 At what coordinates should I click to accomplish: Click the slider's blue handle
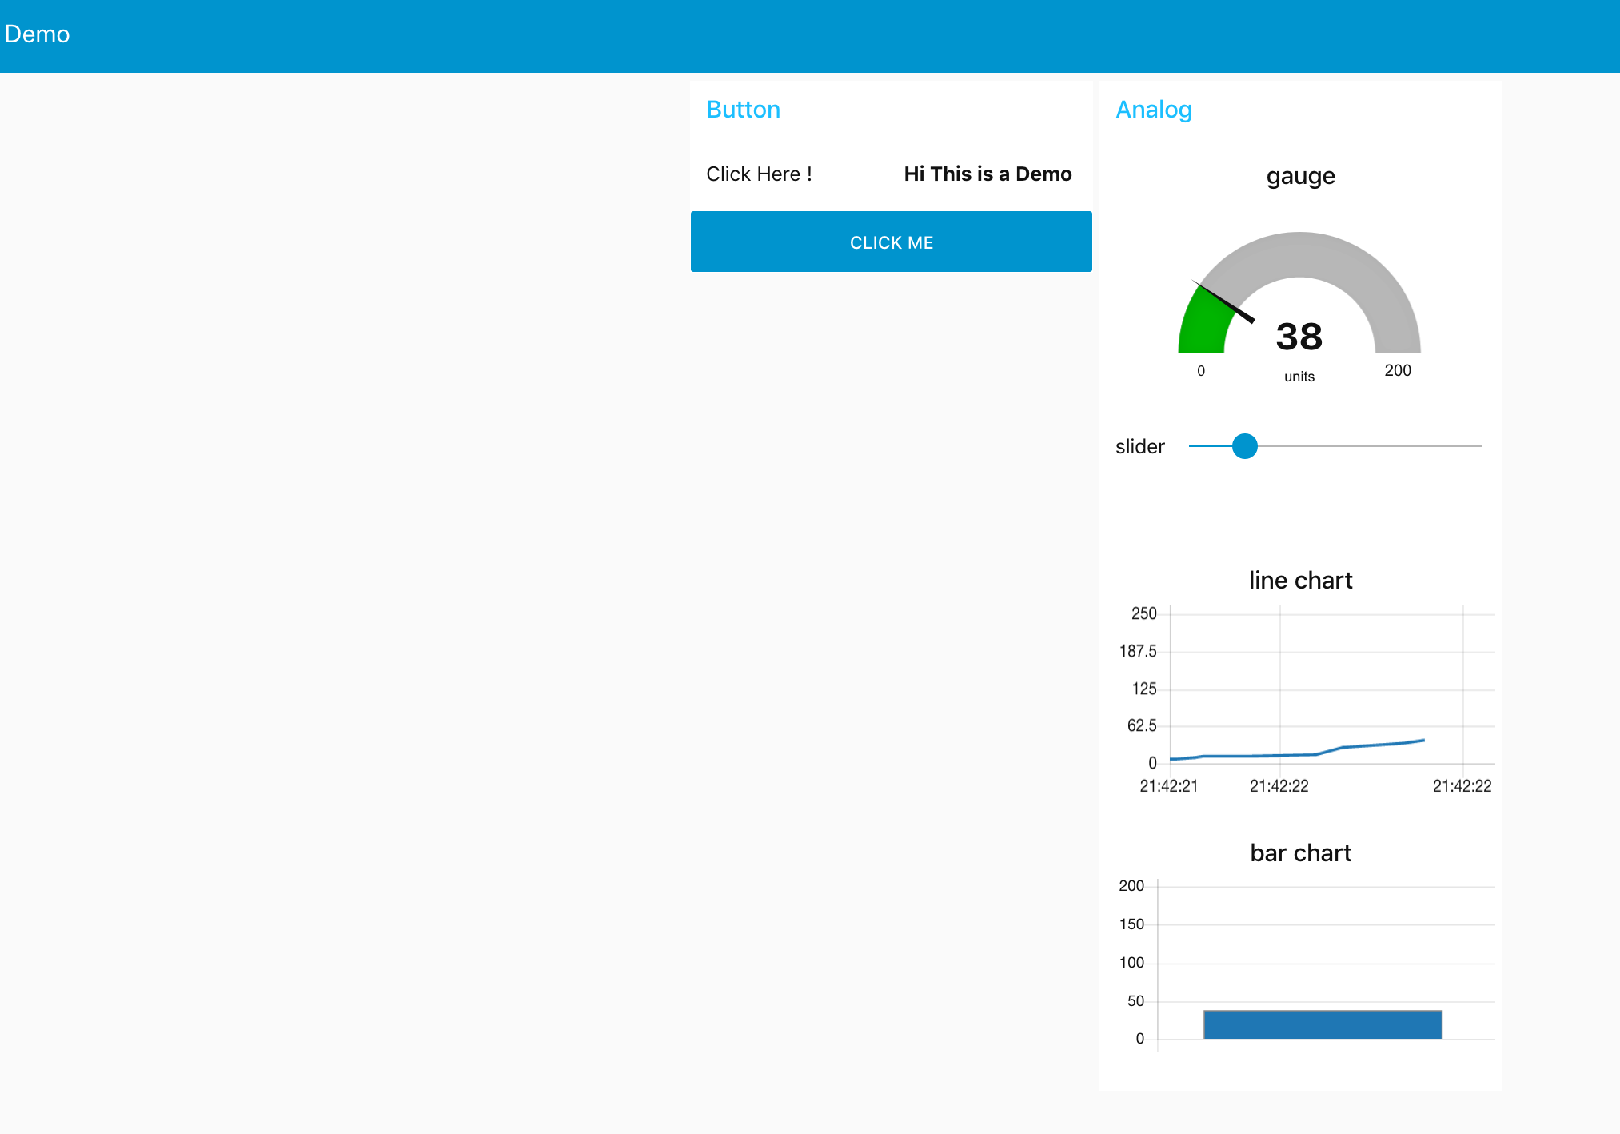tap(1244, 446)
